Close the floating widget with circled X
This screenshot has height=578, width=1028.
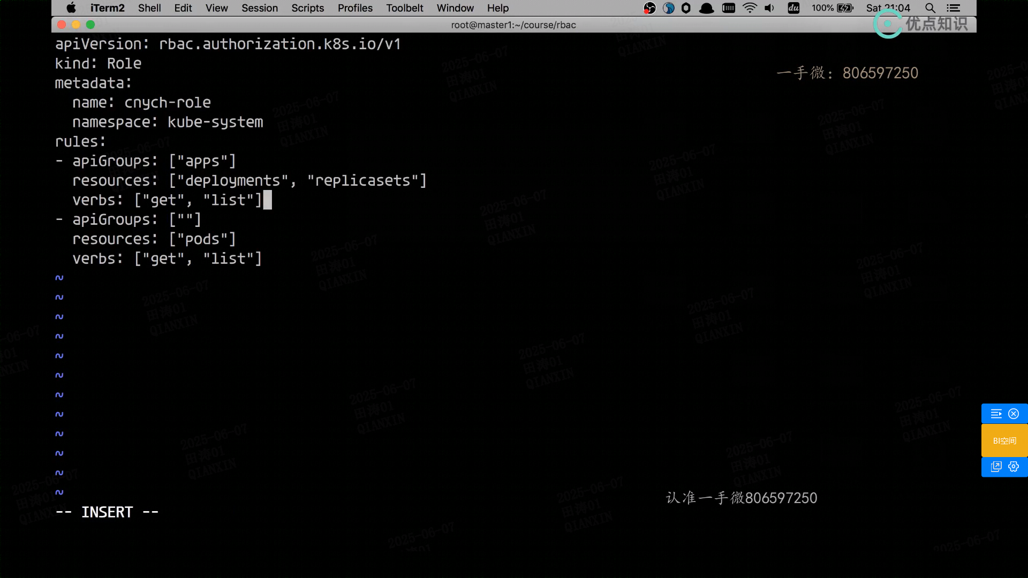point(1014,414)
